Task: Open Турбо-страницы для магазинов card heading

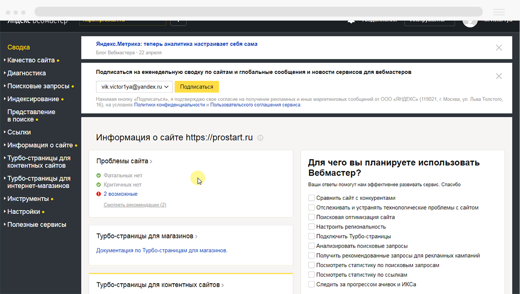Action: click(x=147, y=236)
